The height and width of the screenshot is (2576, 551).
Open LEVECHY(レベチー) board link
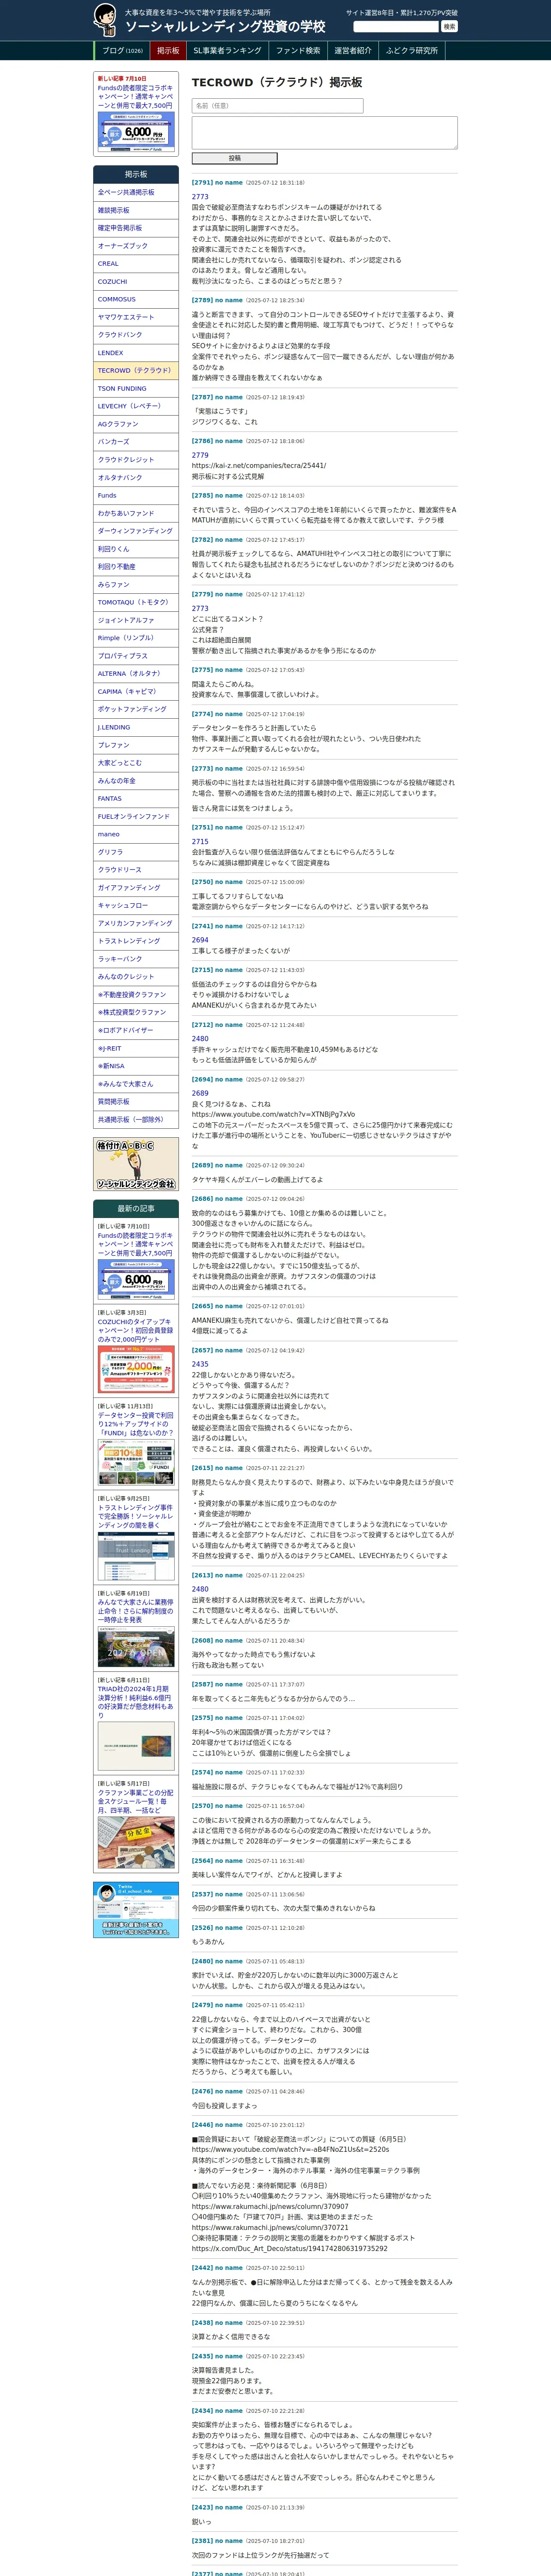pyautogui.click(x=136, y=406)
